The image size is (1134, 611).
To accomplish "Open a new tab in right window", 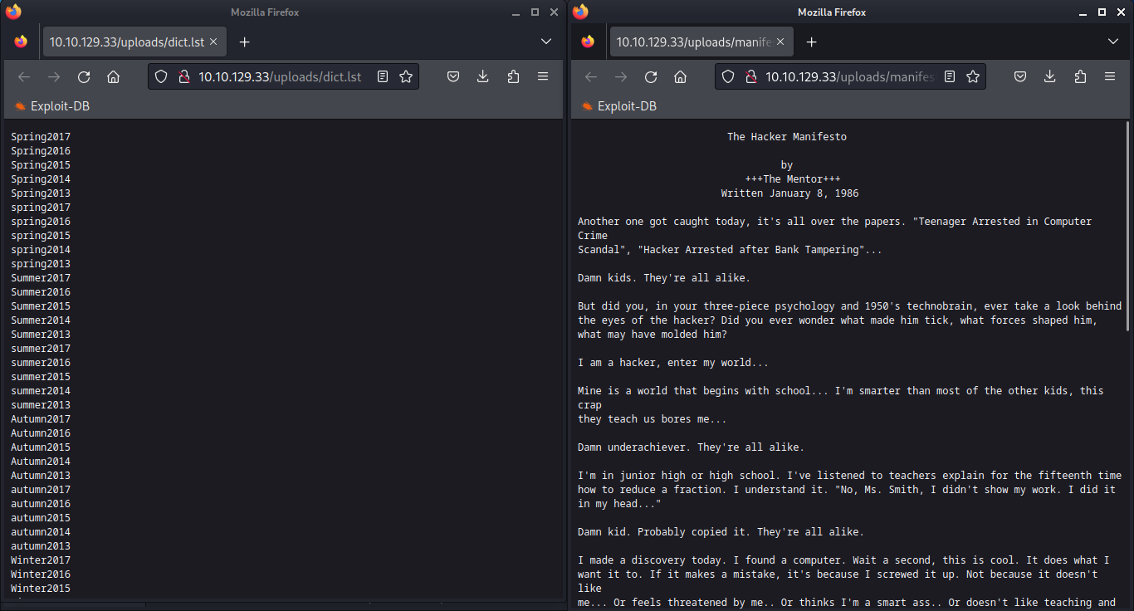I will tap(812, 42).
